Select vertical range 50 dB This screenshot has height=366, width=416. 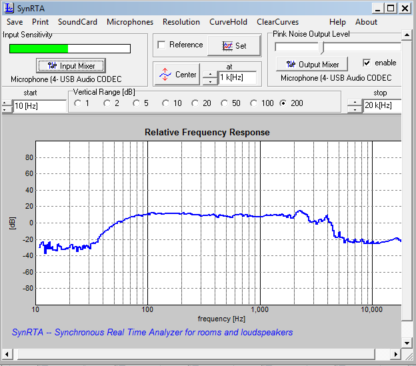(225, 103)
